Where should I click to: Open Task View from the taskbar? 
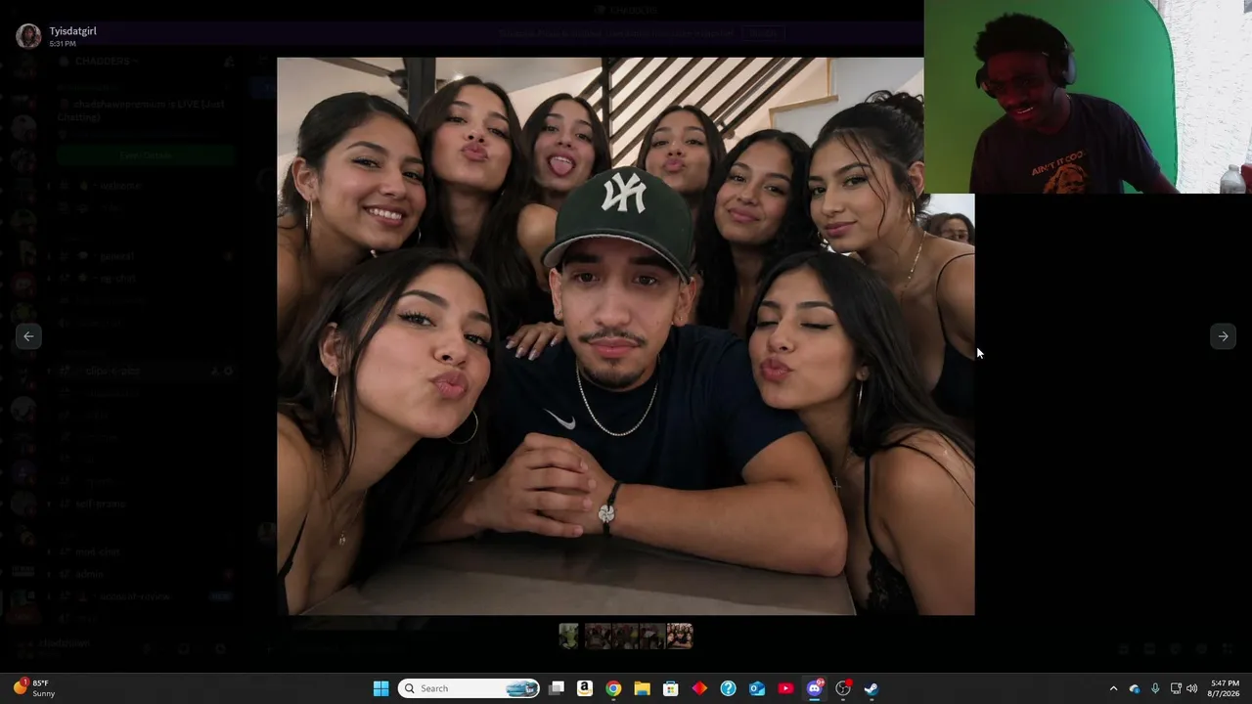click(557, 688)
